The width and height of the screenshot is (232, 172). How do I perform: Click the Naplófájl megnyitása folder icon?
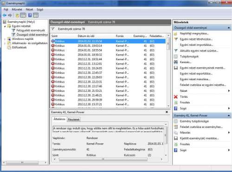tap(176, 33)
